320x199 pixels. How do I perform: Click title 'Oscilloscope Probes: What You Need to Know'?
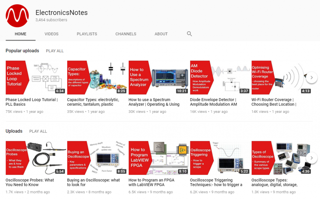click(30, 182)
